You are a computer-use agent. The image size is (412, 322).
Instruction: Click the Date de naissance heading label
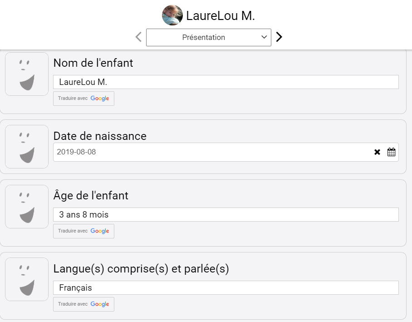pyautogui.click(x=100, y=136)
